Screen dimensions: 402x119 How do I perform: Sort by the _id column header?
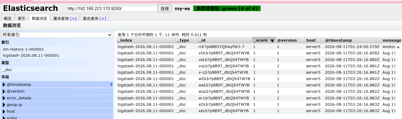(x=225, y=40)
